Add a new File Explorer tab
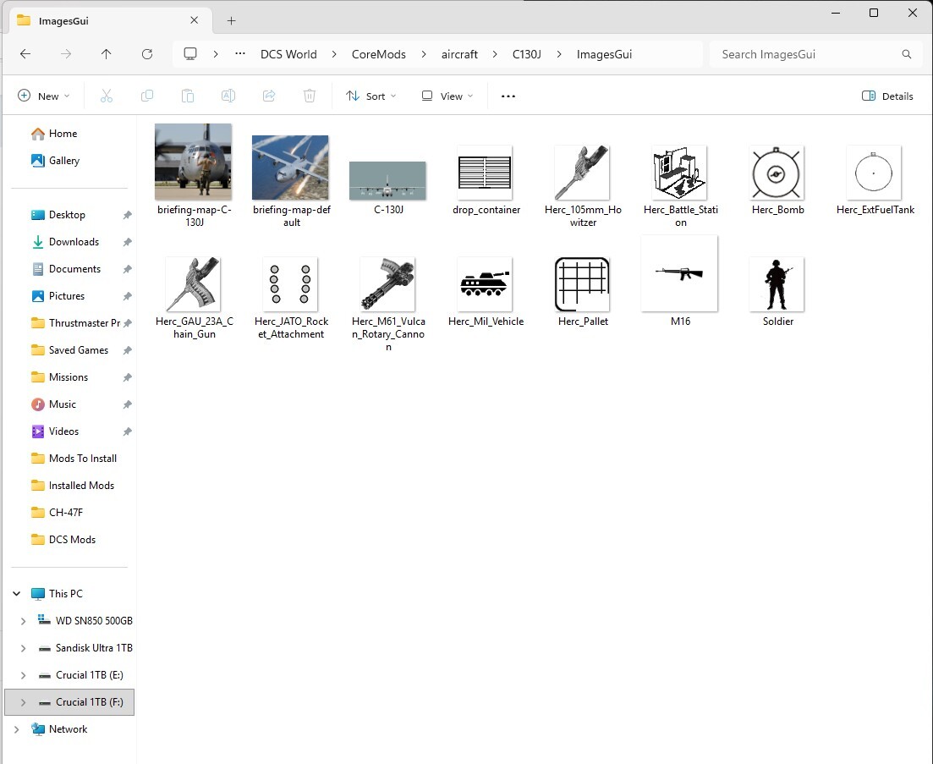This screenshot has height=764, width=933. 232,21
